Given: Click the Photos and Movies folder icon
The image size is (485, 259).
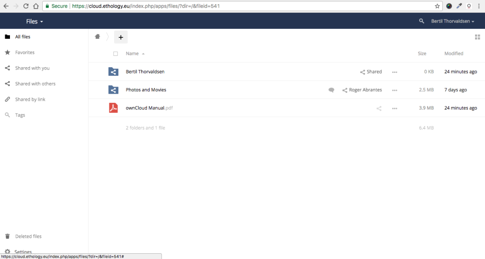Looking at the screenshot, I should click(x=113, y=89).
